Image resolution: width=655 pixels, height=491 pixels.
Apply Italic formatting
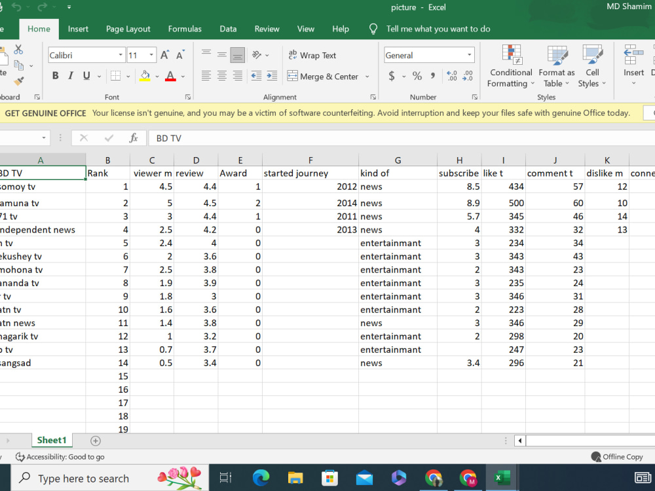(x=70, y=76)
